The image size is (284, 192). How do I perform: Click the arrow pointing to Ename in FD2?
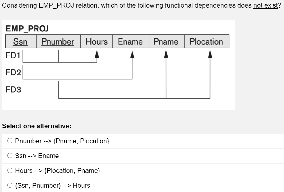coord(132,55)
